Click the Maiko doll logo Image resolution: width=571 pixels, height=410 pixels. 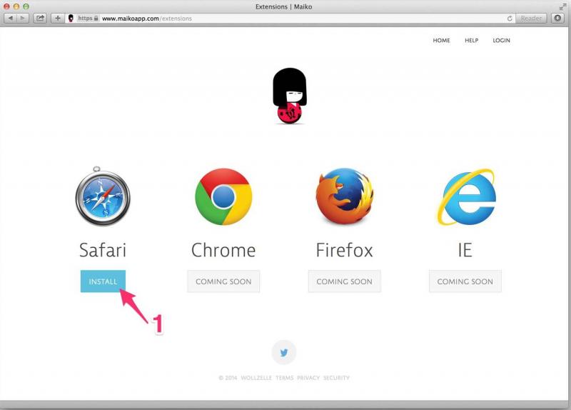point(290,96)
